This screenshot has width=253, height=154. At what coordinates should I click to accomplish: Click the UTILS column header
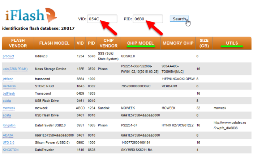232,43
